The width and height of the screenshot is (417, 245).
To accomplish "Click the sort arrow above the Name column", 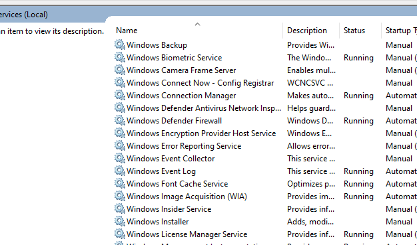I will [197, 25].
